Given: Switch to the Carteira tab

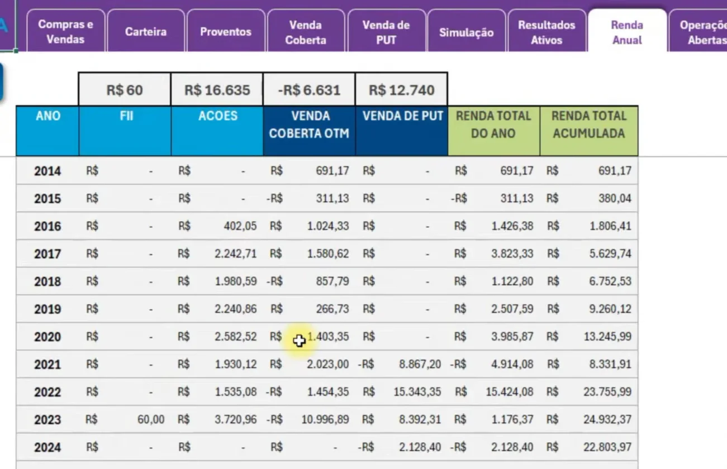Looking at the screenshot, I should [x=145, y=31].
